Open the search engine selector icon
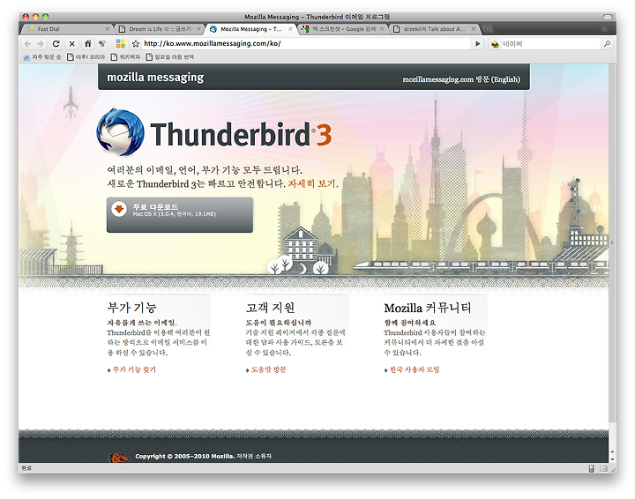 pyautogui.click(x=495, y=44)
